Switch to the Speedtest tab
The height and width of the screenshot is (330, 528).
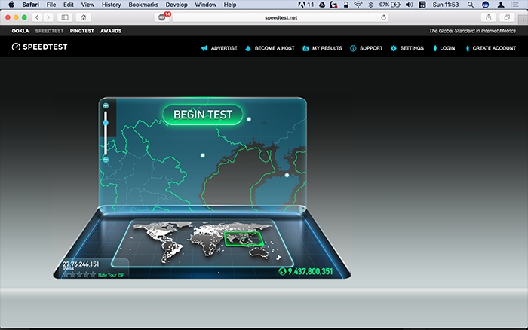[x=49, y=31]
